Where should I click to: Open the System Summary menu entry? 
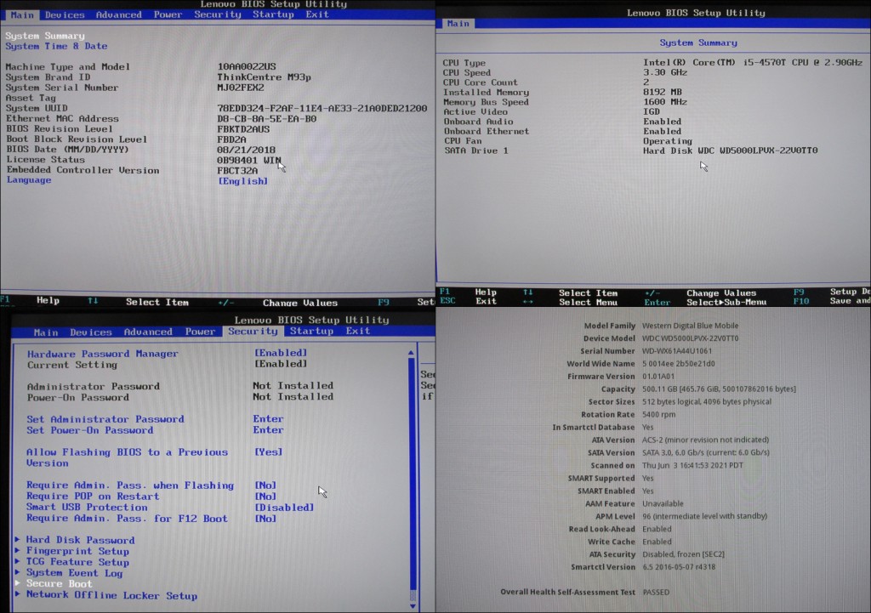click(x=45, y=36)
